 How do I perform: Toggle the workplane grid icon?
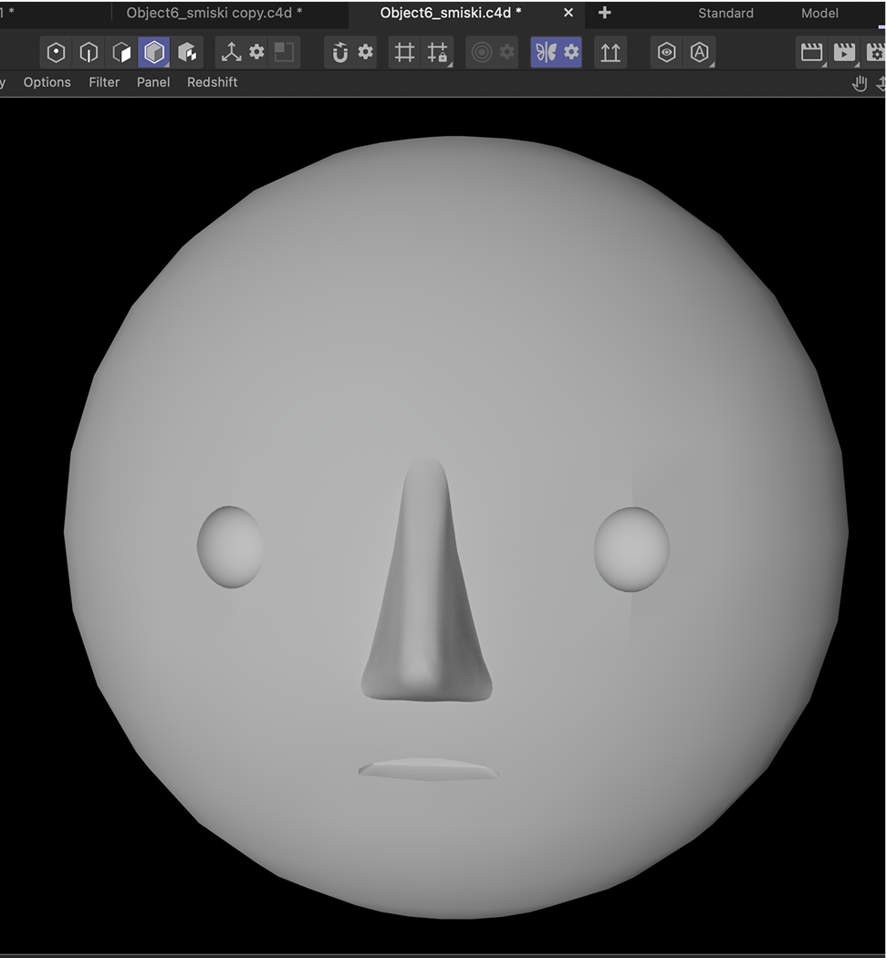[404, 52]
